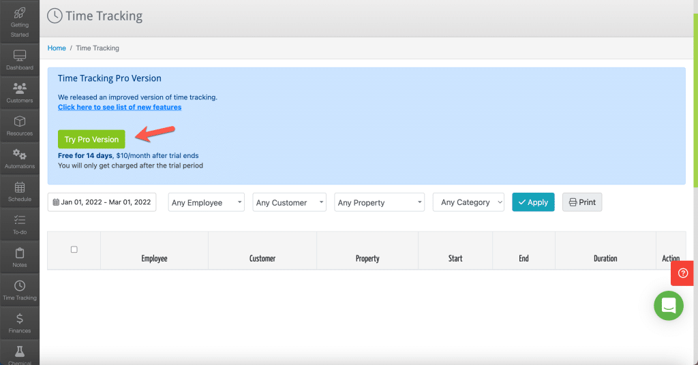Expand the Any Employee dropdown
The image size is (698, 365).
tap(206, 202)
